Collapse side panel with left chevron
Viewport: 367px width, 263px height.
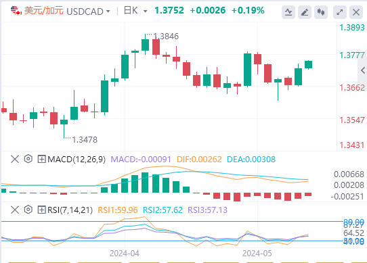coord(363,70)
